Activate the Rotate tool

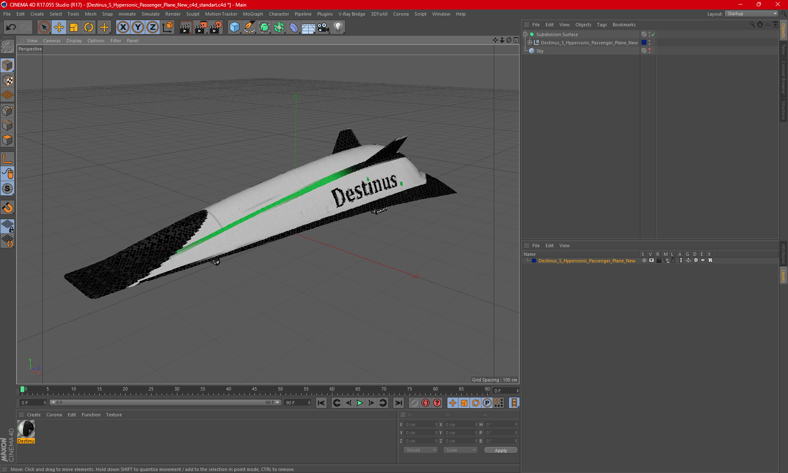click(x=89, y=28)
